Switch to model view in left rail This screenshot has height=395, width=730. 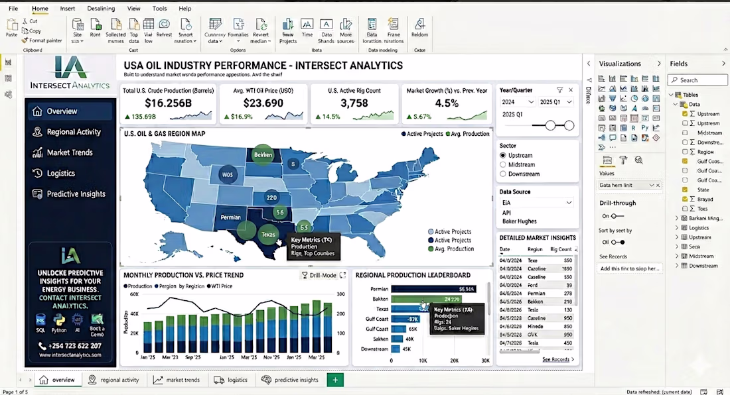(x=8, y=94)
